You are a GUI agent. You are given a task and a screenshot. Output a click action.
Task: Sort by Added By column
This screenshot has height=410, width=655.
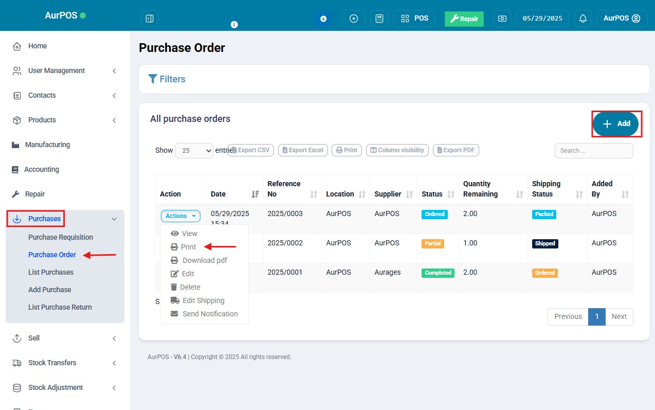tap(610, 189)
